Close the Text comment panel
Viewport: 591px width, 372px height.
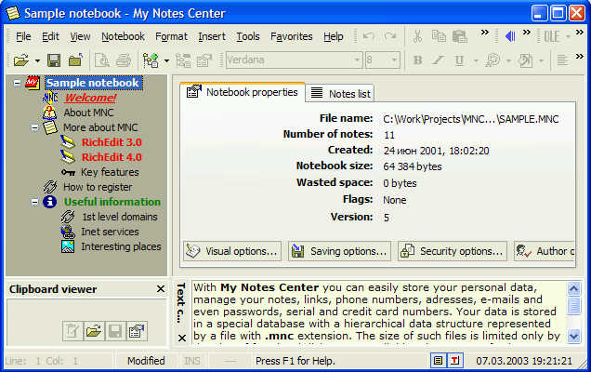coord(182,338)
